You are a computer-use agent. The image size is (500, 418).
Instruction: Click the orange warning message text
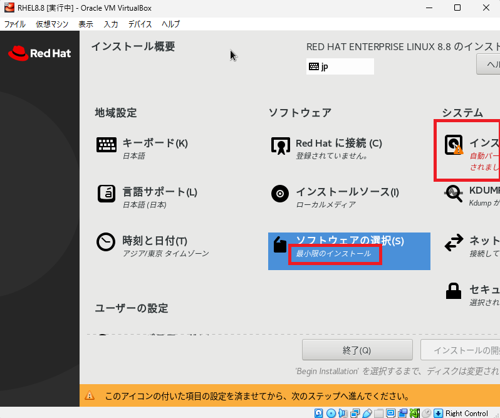pyautogui.click(x=257, y=396)
